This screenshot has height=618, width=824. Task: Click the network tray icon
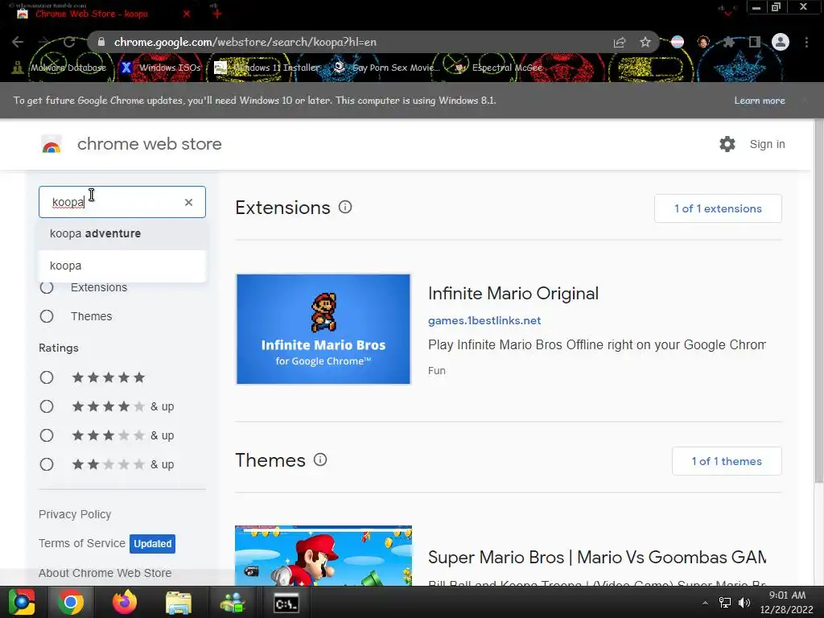click(x=725, y=603)
